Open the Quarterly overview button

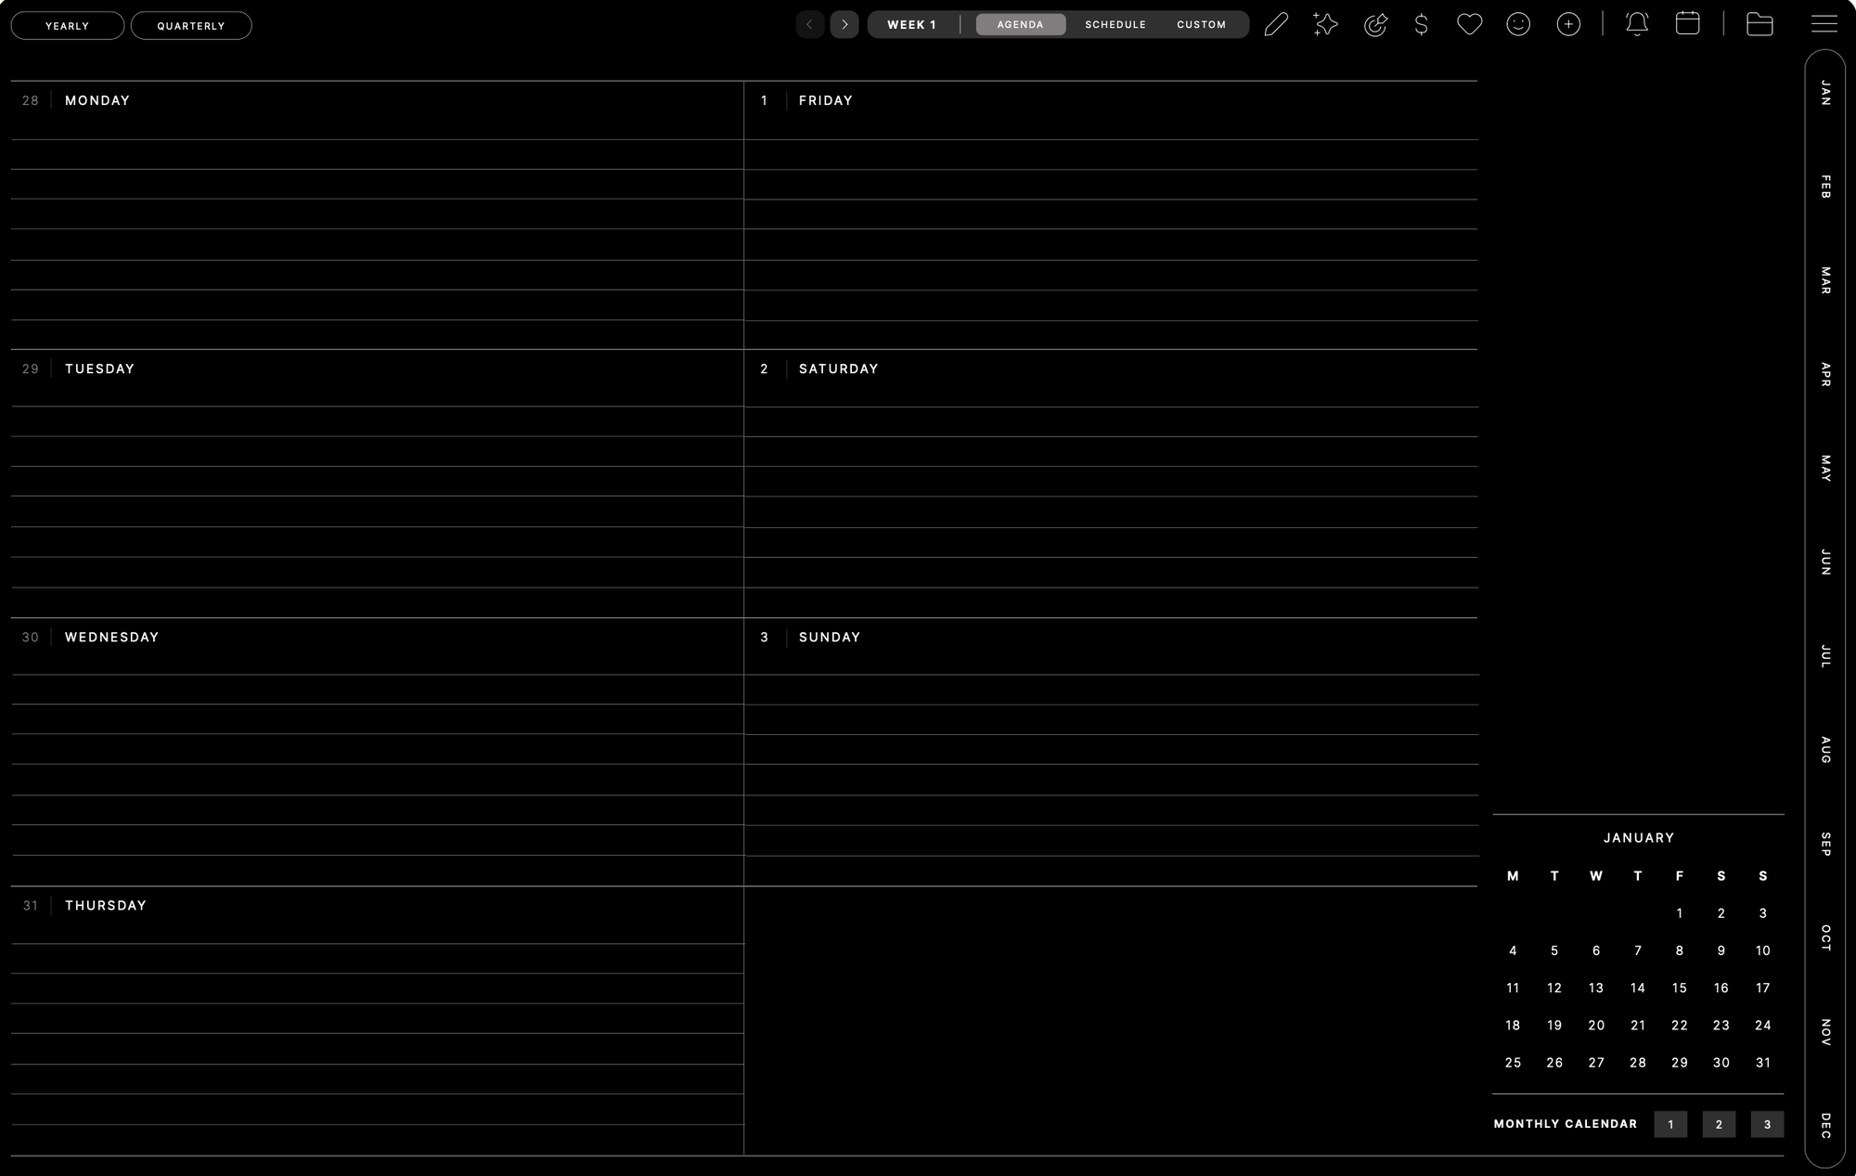[191, 25]
